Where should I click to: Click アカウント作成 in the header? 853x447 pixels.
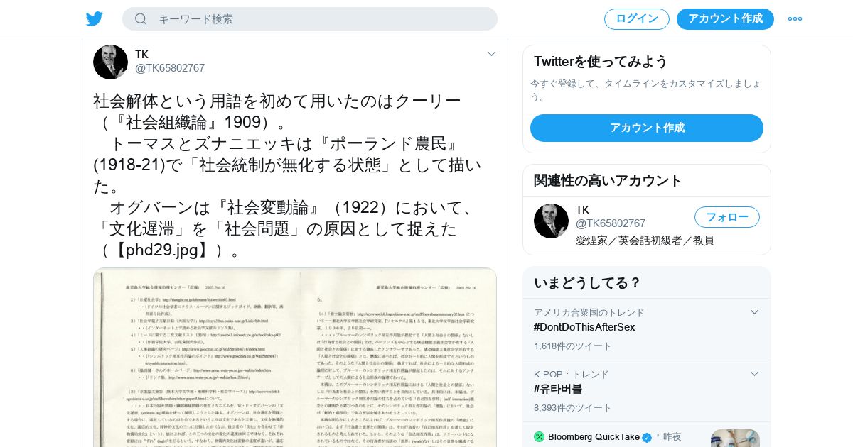[725, 19]
